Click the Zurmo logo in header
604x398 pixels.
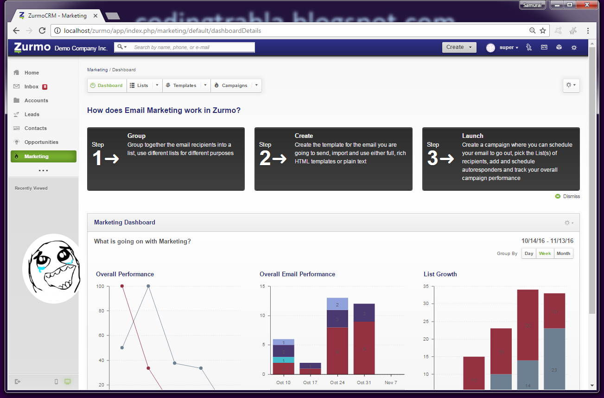[32, 47]
